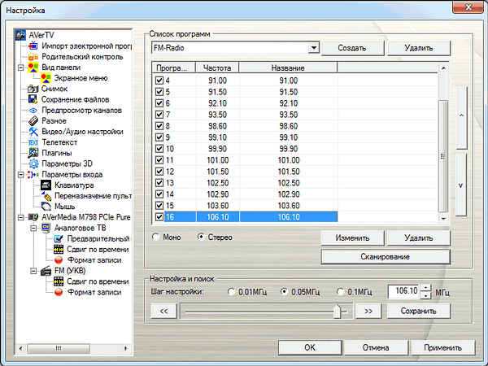Click the Предпросмотр каналов eye icon
The image size is (488, 366).
[x=33, y=110]
